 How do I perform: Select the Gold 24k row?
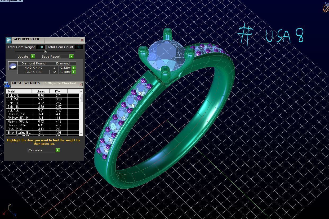[x=43, y=96]
